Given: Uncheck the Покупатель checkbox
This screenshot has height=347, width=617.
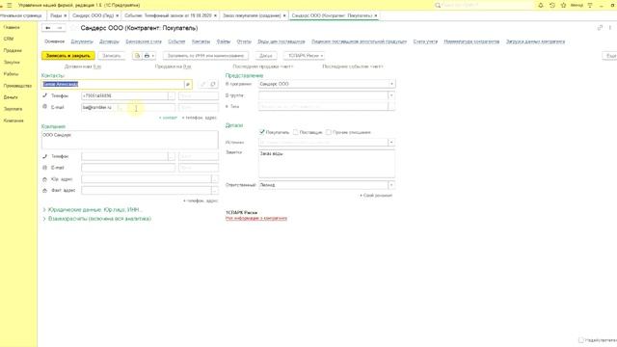Looking at the screenshot, I should click(x=262, y=132).
